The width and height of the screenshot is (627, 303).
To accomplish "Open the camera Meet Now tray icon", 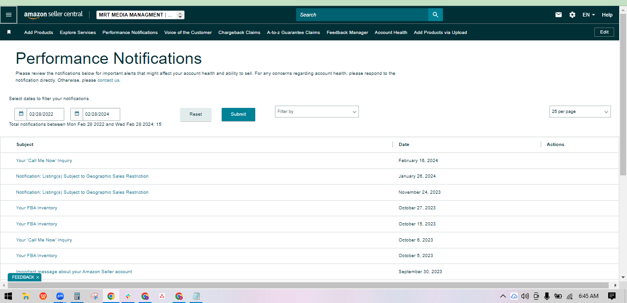I will point(536,296).
